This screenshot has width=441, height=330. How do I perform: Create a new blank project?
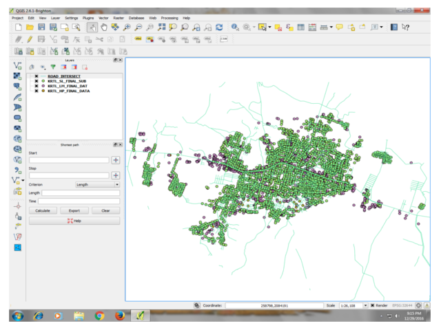tap(19, 27)
